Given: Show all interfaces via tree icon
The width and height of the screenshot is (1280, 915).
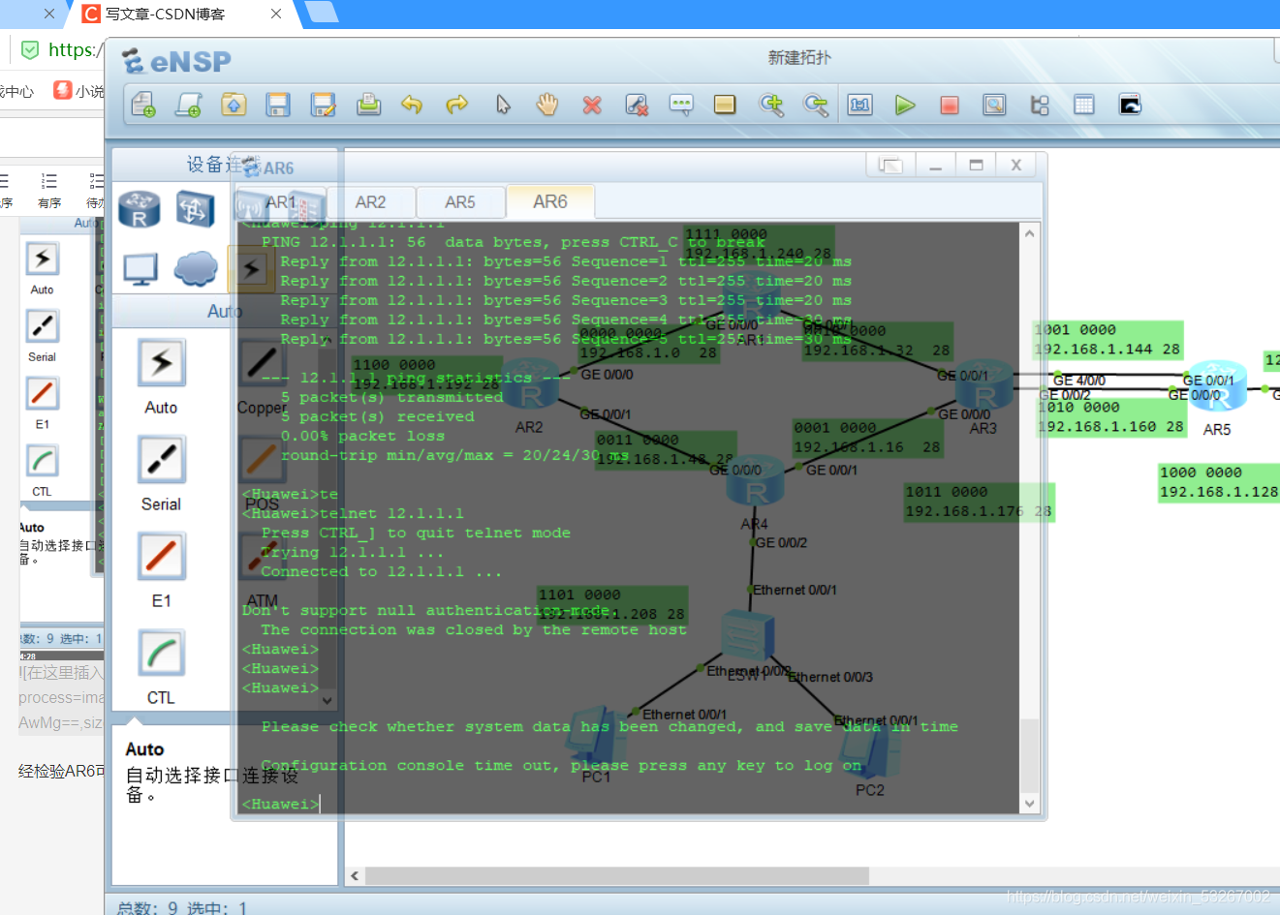Looking at the screenshot, I should [x=1040, y=105].
